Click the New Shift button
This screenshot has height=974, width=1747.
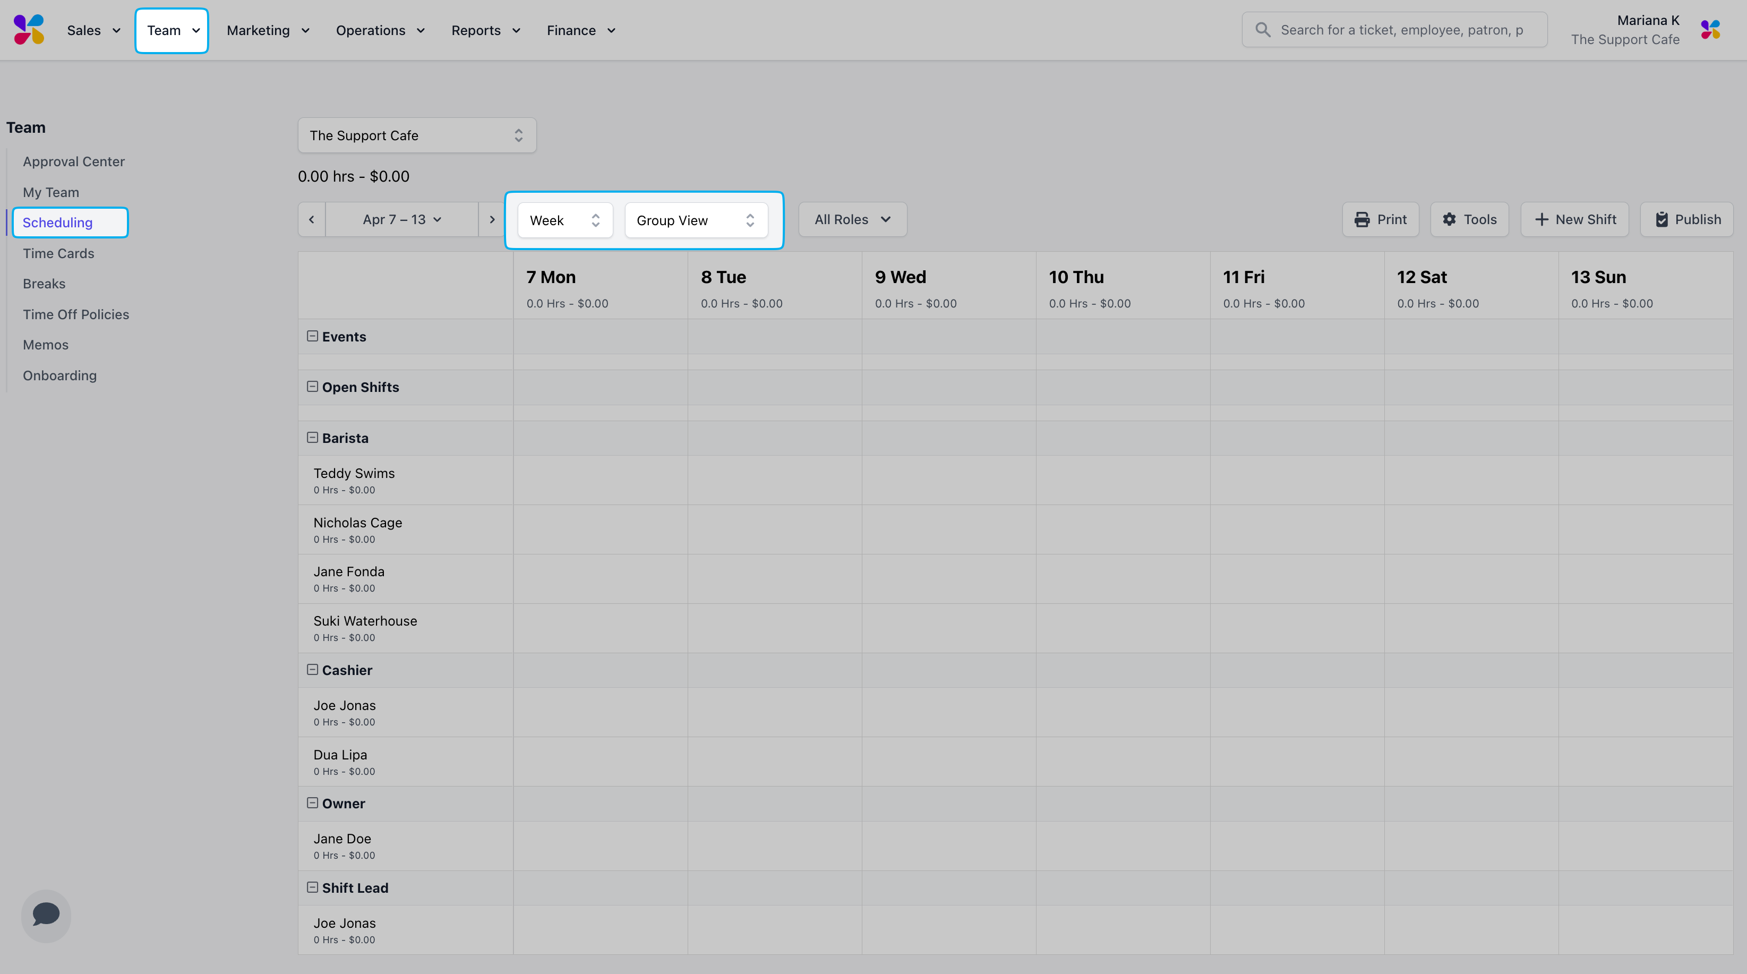point(1574,220)
